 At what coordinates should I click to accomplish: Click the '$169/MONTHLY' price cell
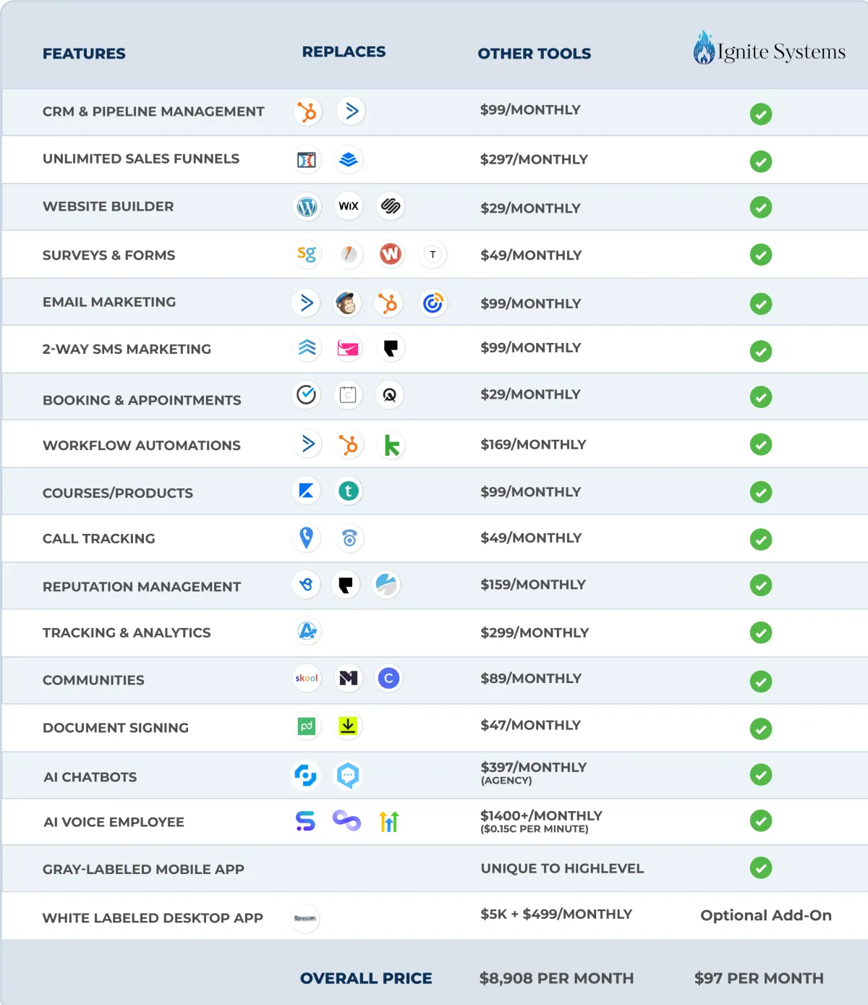(x=533, y=444)
